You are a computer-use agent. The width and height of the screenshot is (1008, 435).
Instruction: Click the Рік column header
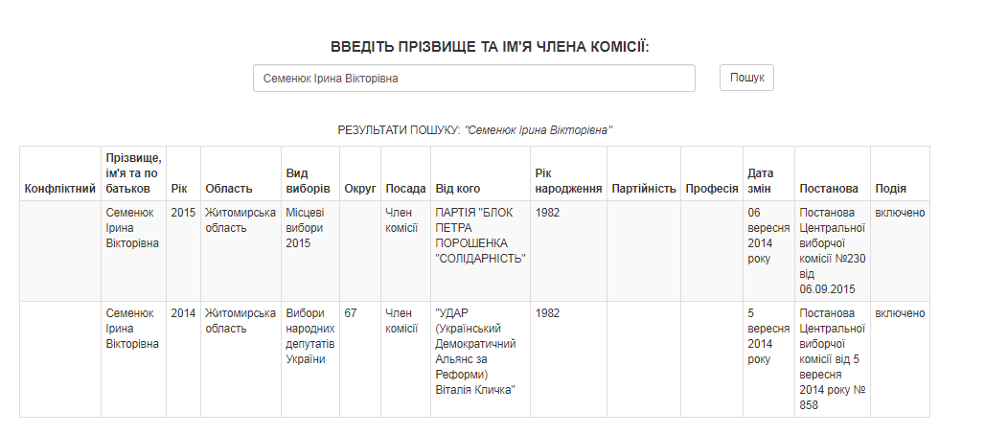pyautogui.click(x=178, y=188)
